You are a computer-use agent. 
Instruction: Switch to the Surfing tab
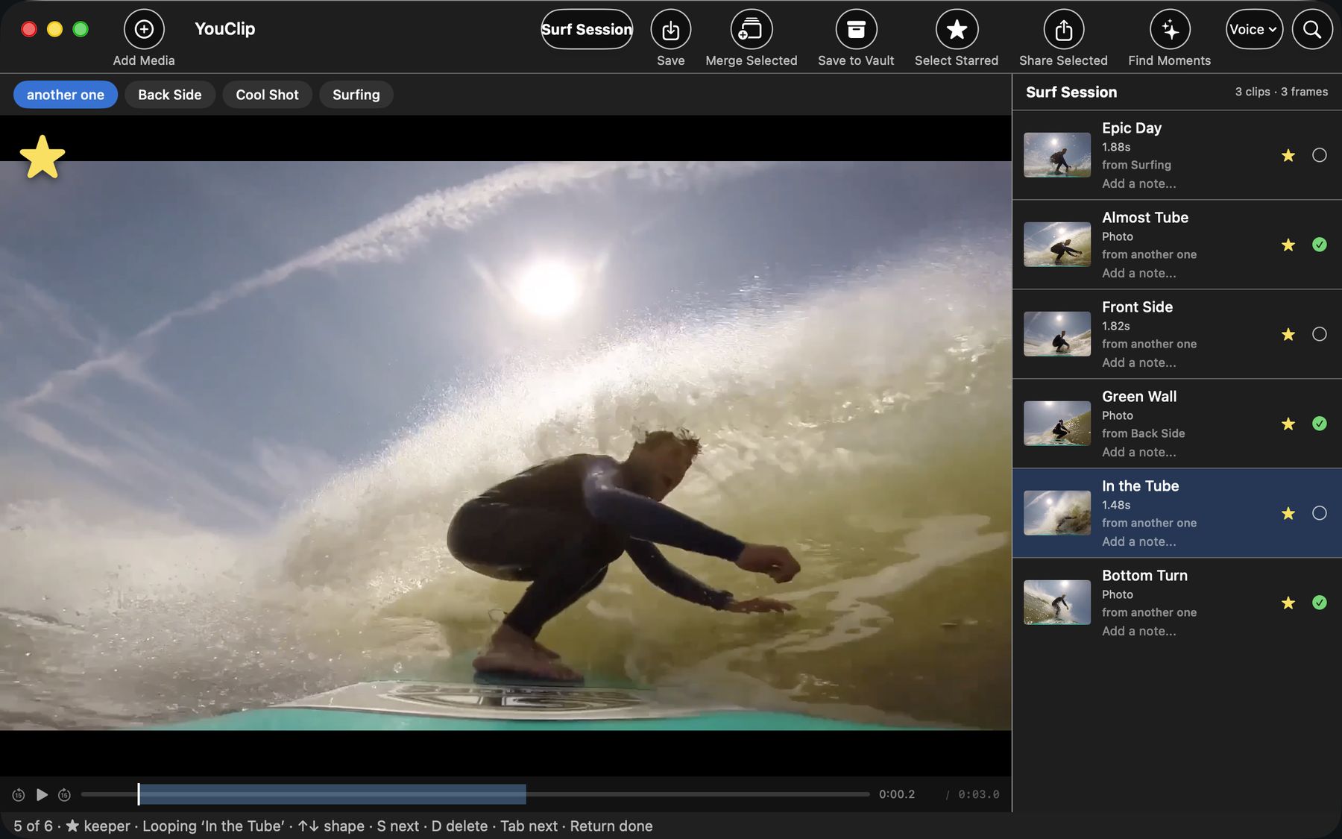(x=356, y=95)
